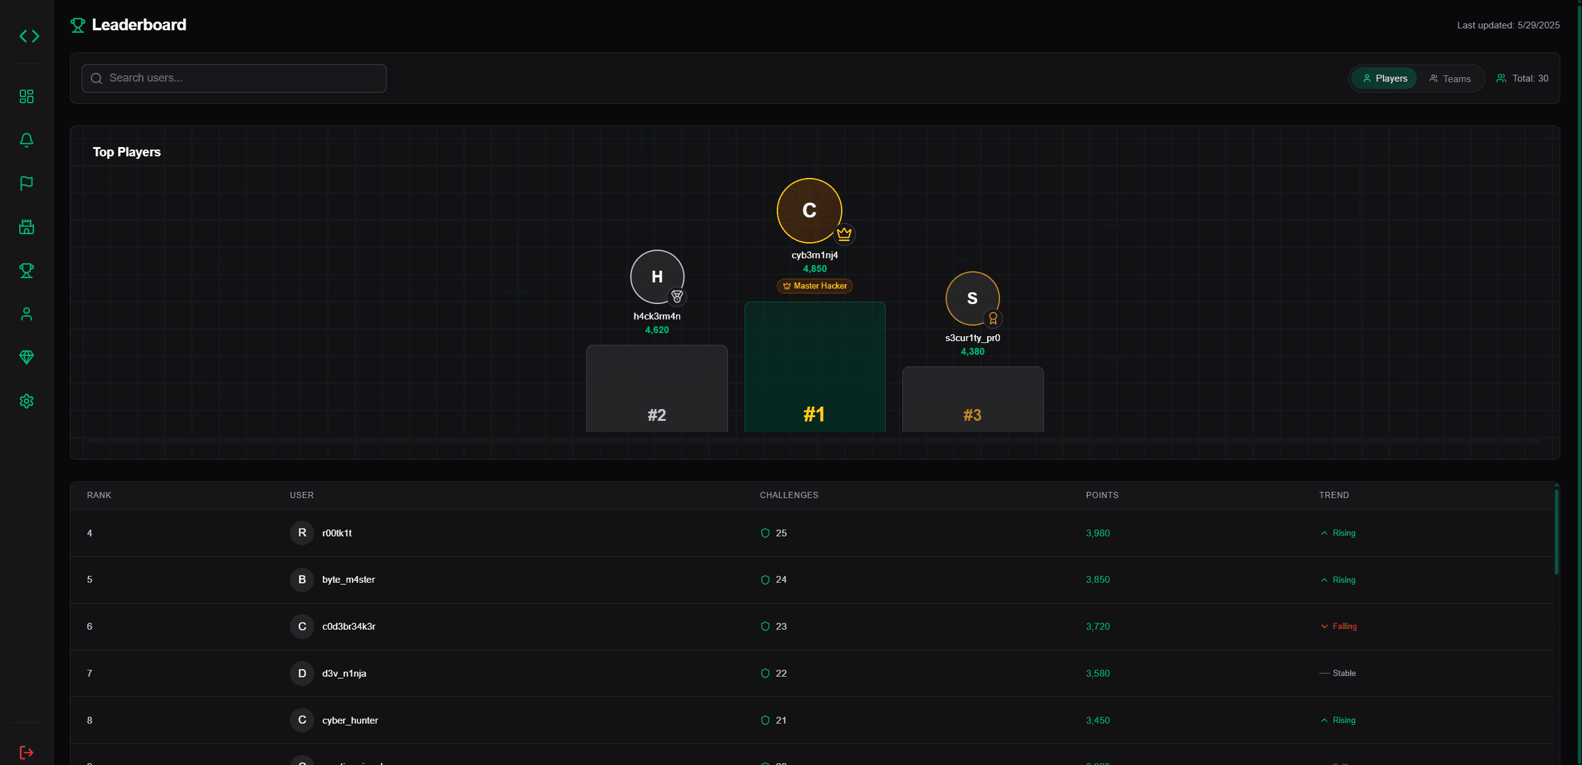Select s3cur1ty_pr0 avatar circle
This screenshot has height=765, width=1582.
pyautogui.click(x=972, y=298)
